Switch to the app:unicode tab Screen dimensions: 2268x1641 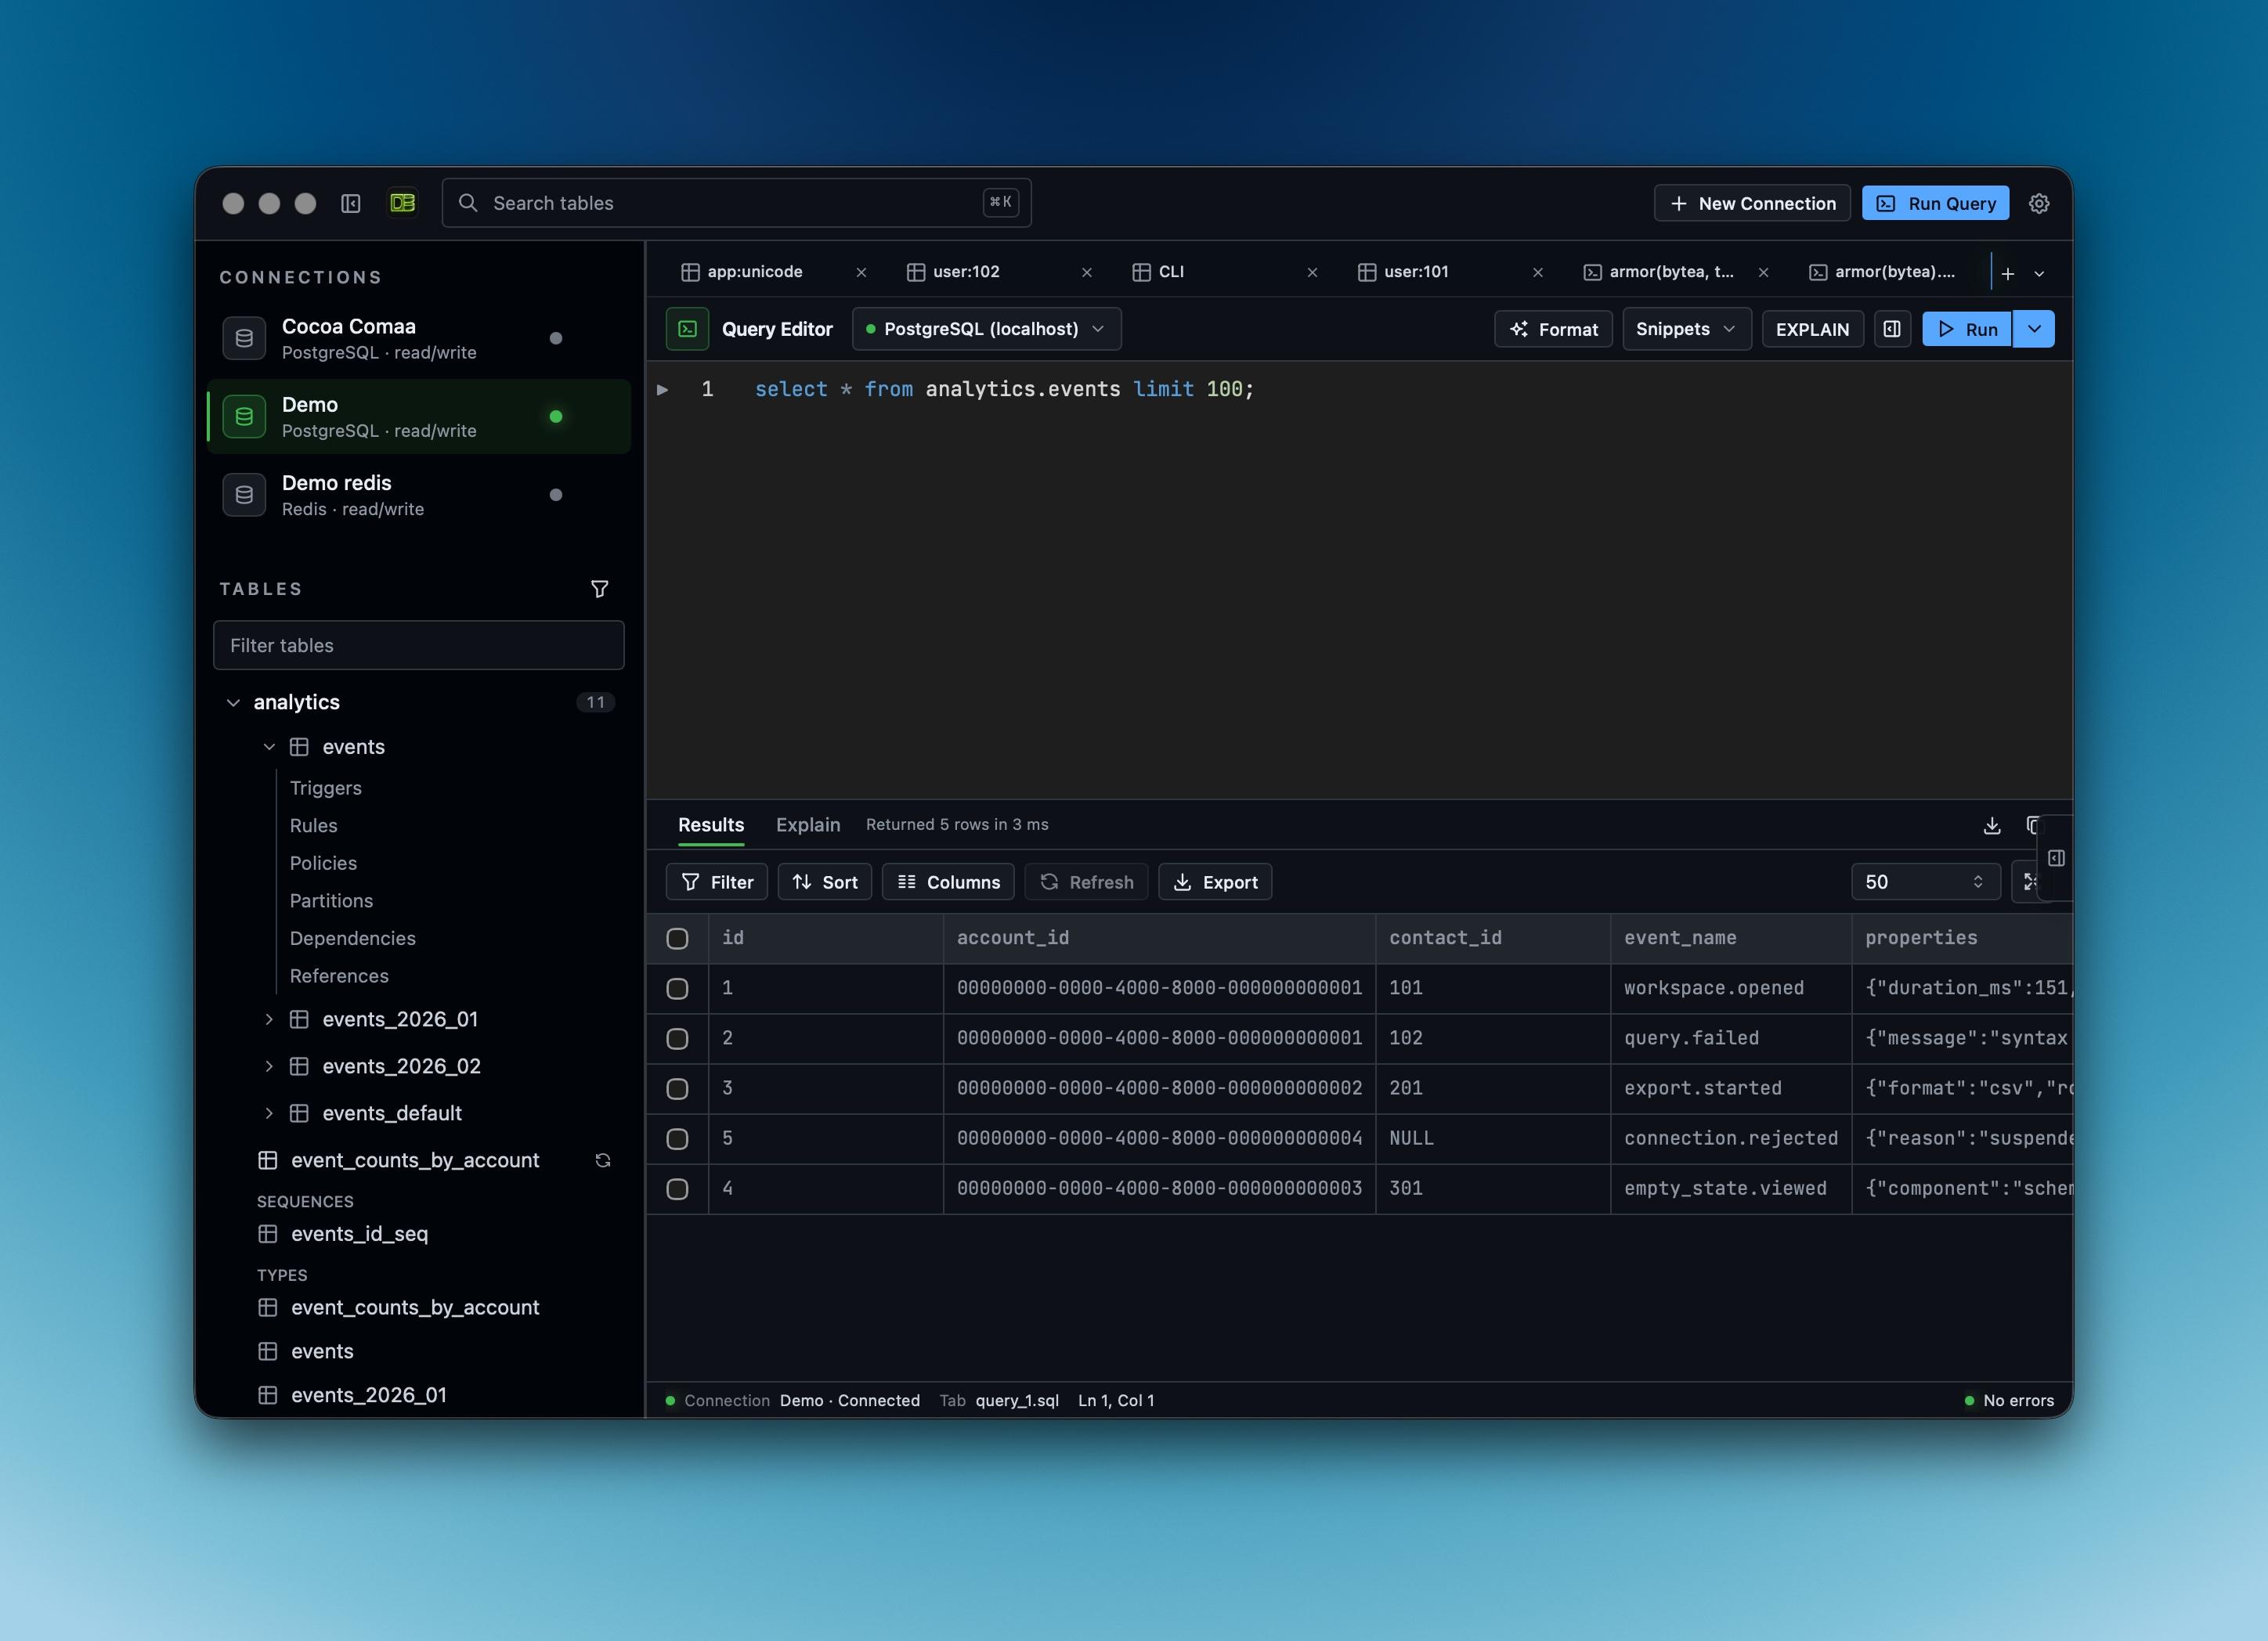point(754,272)
